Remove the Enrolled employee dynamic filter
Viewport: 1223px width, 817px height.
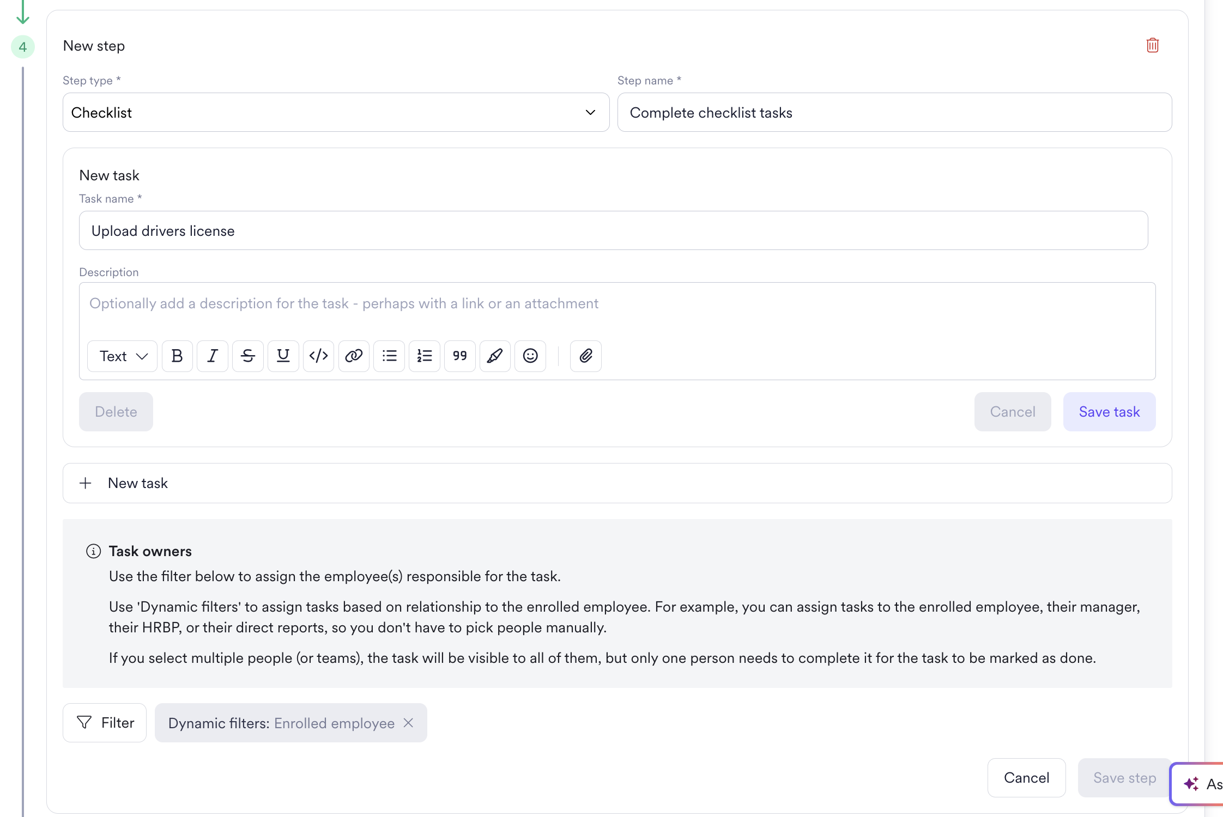pos(408,723)
